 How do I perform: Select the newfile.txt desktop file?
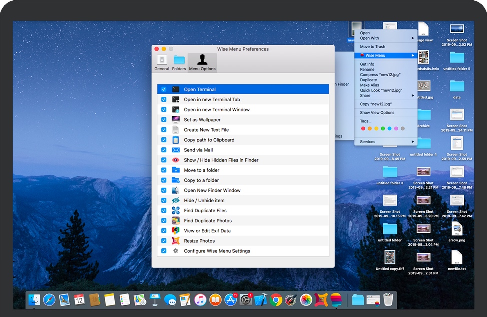(x=456, y=259)
